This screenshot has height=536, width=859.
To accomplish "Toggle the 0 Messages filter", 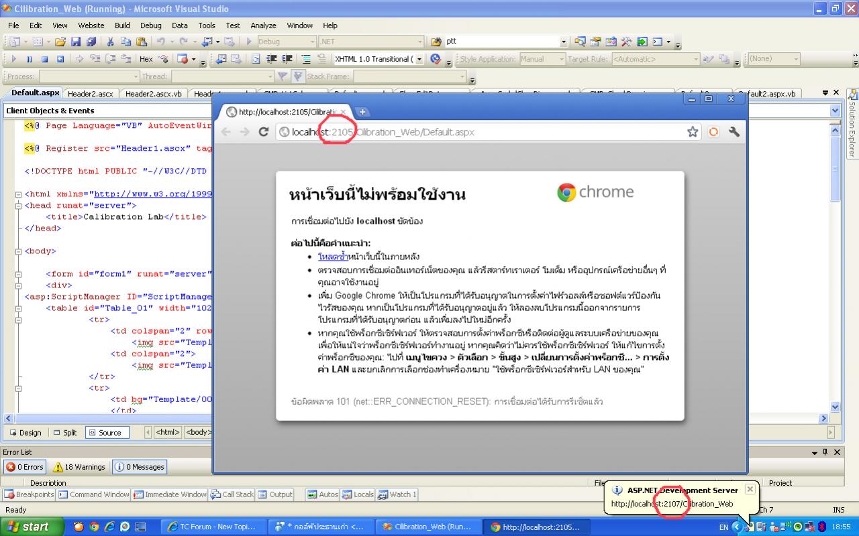I will click(139, 467).
